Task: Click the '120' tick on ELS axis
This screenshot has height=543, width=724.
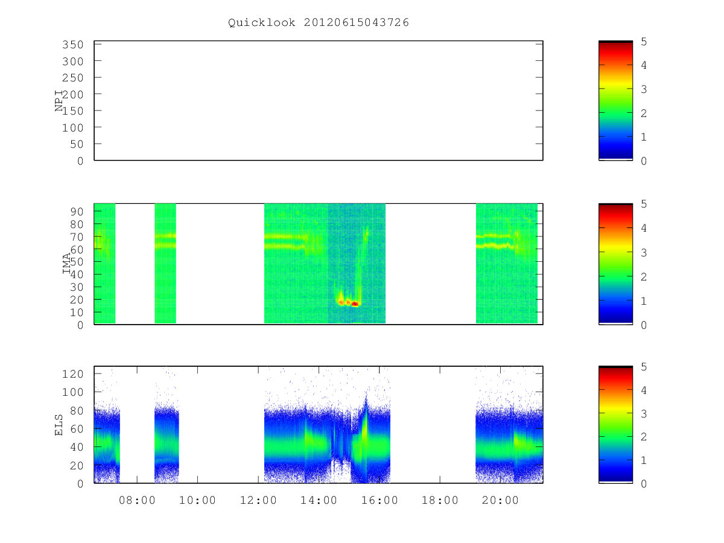Action: click(x=74, y=374)
